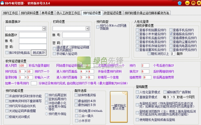Check 查看手机后预约

point(171,30)
